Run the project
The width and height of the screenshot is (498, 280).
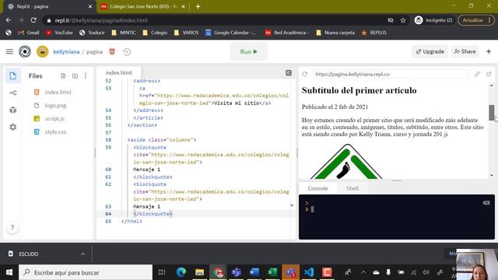click(249, 51)
